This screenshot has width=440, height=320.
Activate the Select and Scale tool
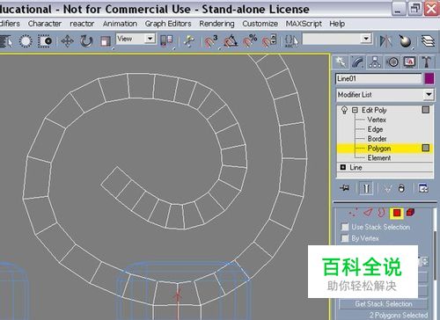(x=106, y=41)
